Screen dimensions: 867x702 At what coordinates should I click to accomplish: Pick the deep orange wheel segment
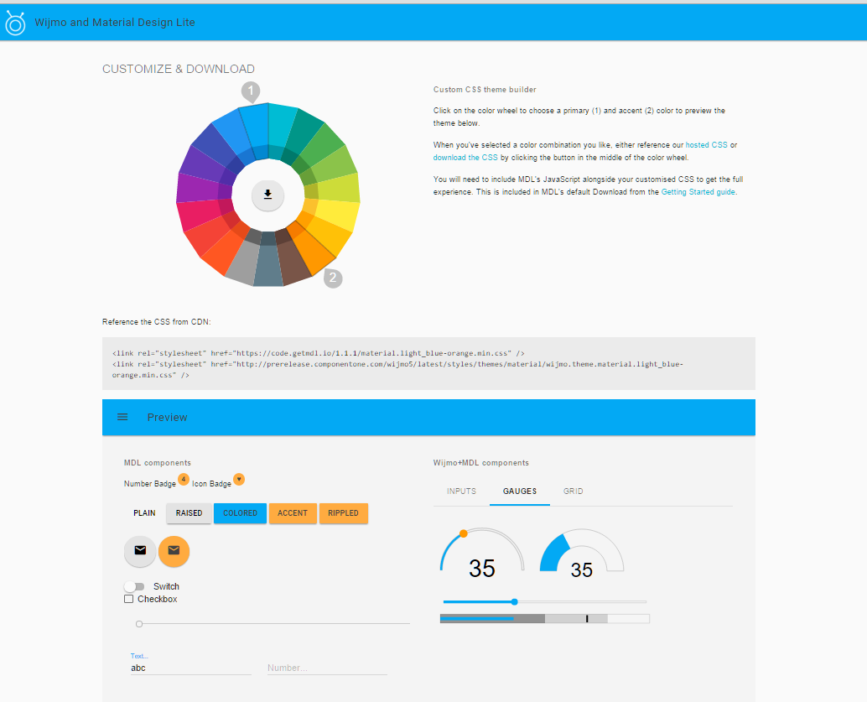[225, 251]
